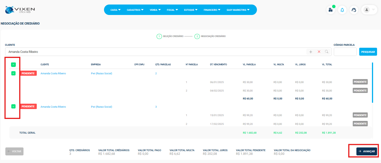The height and width of the screenshot is (163, 381).
Task: Uncheck the first crediário with 2 parcelas
Action: pos(13,73)
